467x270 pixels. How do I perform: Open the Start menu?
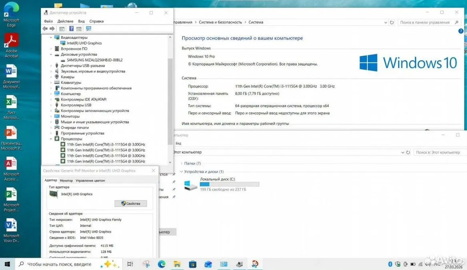click(8, 264)
